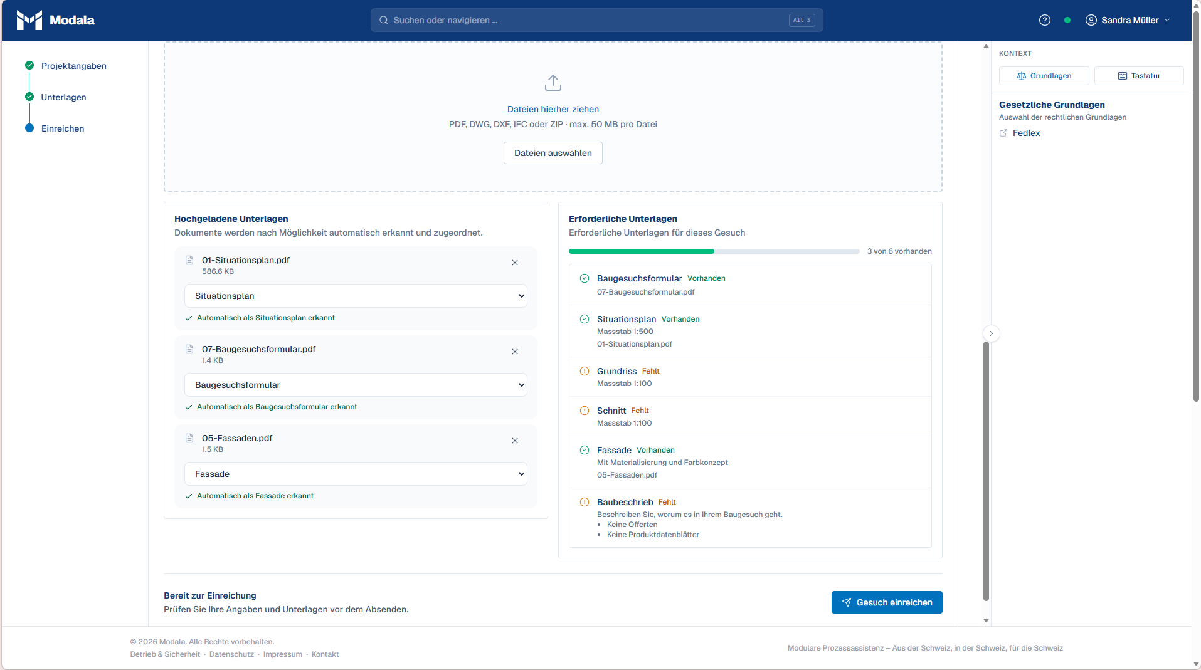Click the required documents progress bar
The image size is (1201, 670).
click(714, 251)
